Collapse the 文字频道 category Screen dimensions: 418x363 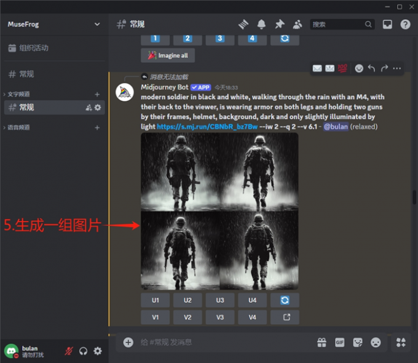point(17,94)
